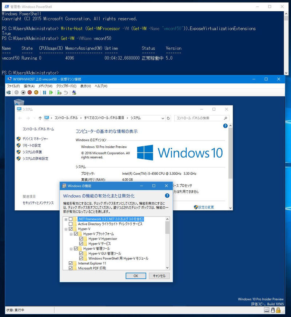Uncheck the top-level Hyper-V checkbox
The height and width of the screenshot is (317, 291).
pyautogui.click(x=71, y=229)
